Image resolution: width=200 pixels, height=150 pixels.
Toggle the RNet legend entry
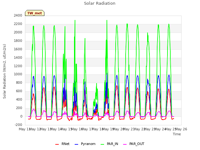[x=62, y=144]
